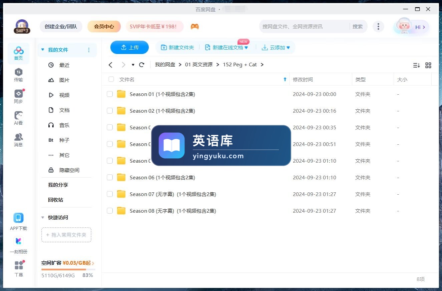Image resolution: width=442 pixels, height=291 pixels.
Task: Open the Season 06 folder icon
Action: click(x=121, y=177)
